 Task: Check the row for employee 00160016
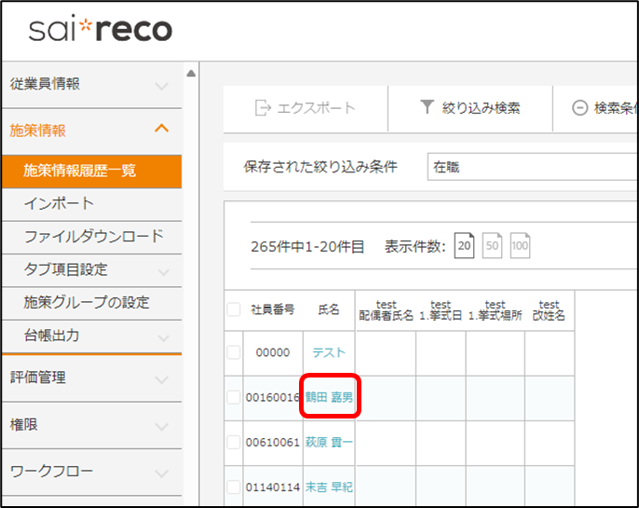pyautogui.click(x=234, y=397)
